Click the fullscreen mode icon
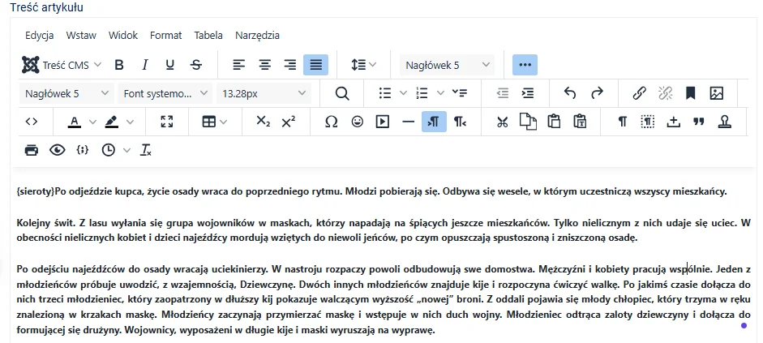This screenshot has width=763, height=343. click(x=167, y=122)
